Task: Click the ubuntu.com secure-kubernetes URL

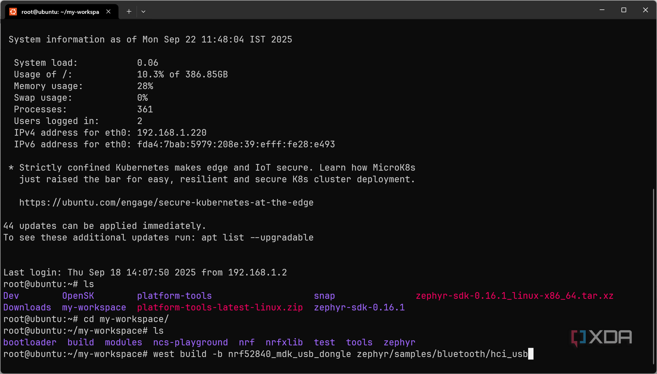Action: pos(166,203)
